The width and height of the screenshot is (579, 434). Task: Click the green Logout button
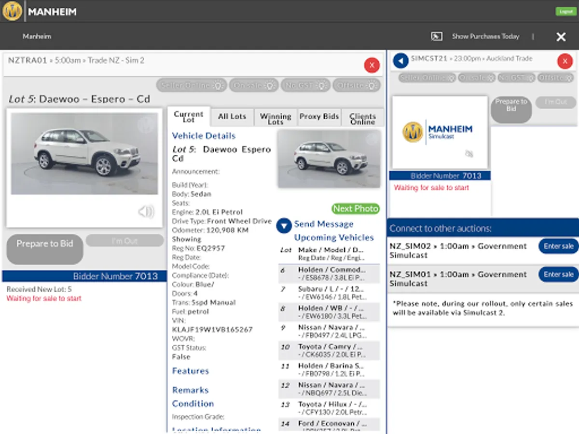click(x=565, y=12)
